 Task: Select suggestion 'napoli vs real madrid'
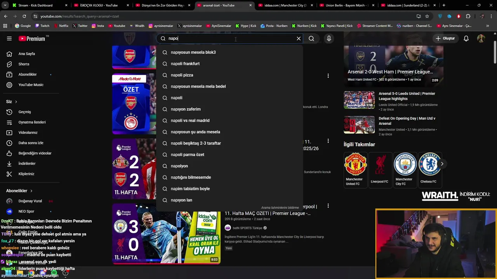coord(229,121)
